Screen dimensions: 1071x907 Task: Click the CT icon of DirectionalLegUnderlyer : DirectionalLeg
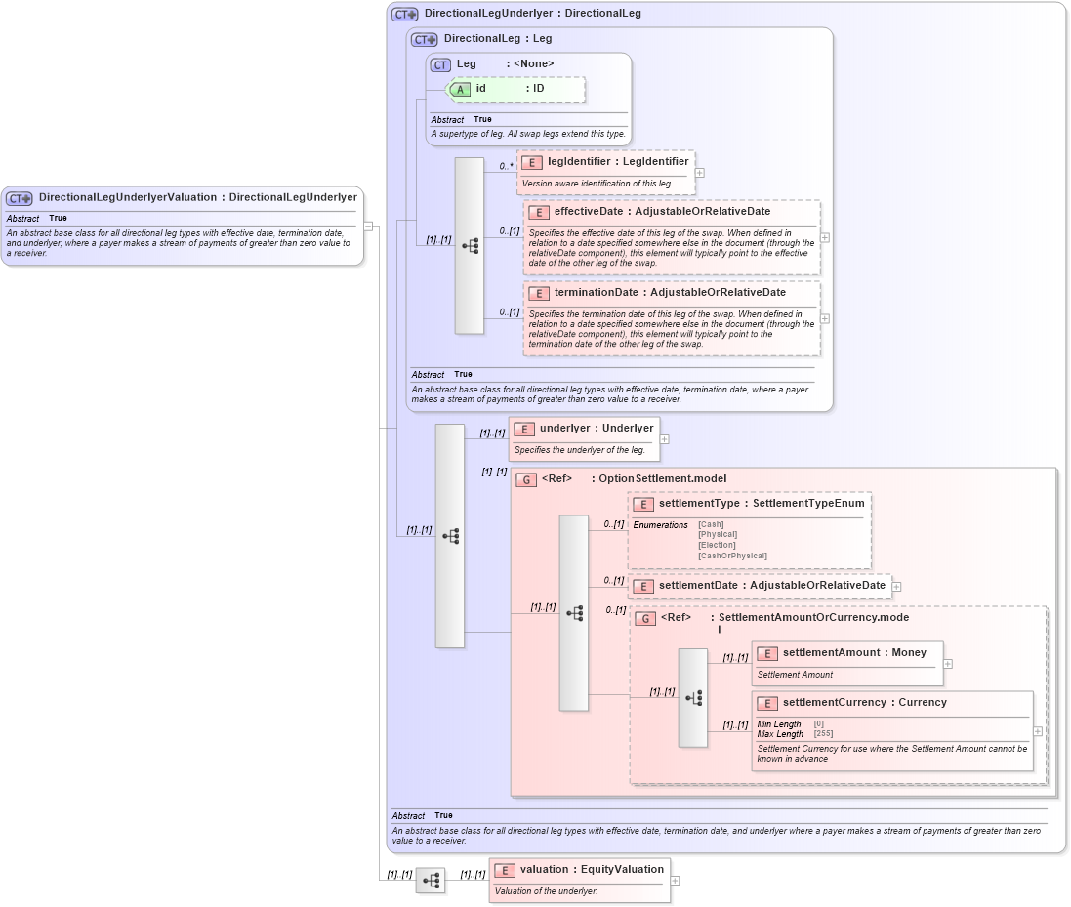(x=402, y=14)
